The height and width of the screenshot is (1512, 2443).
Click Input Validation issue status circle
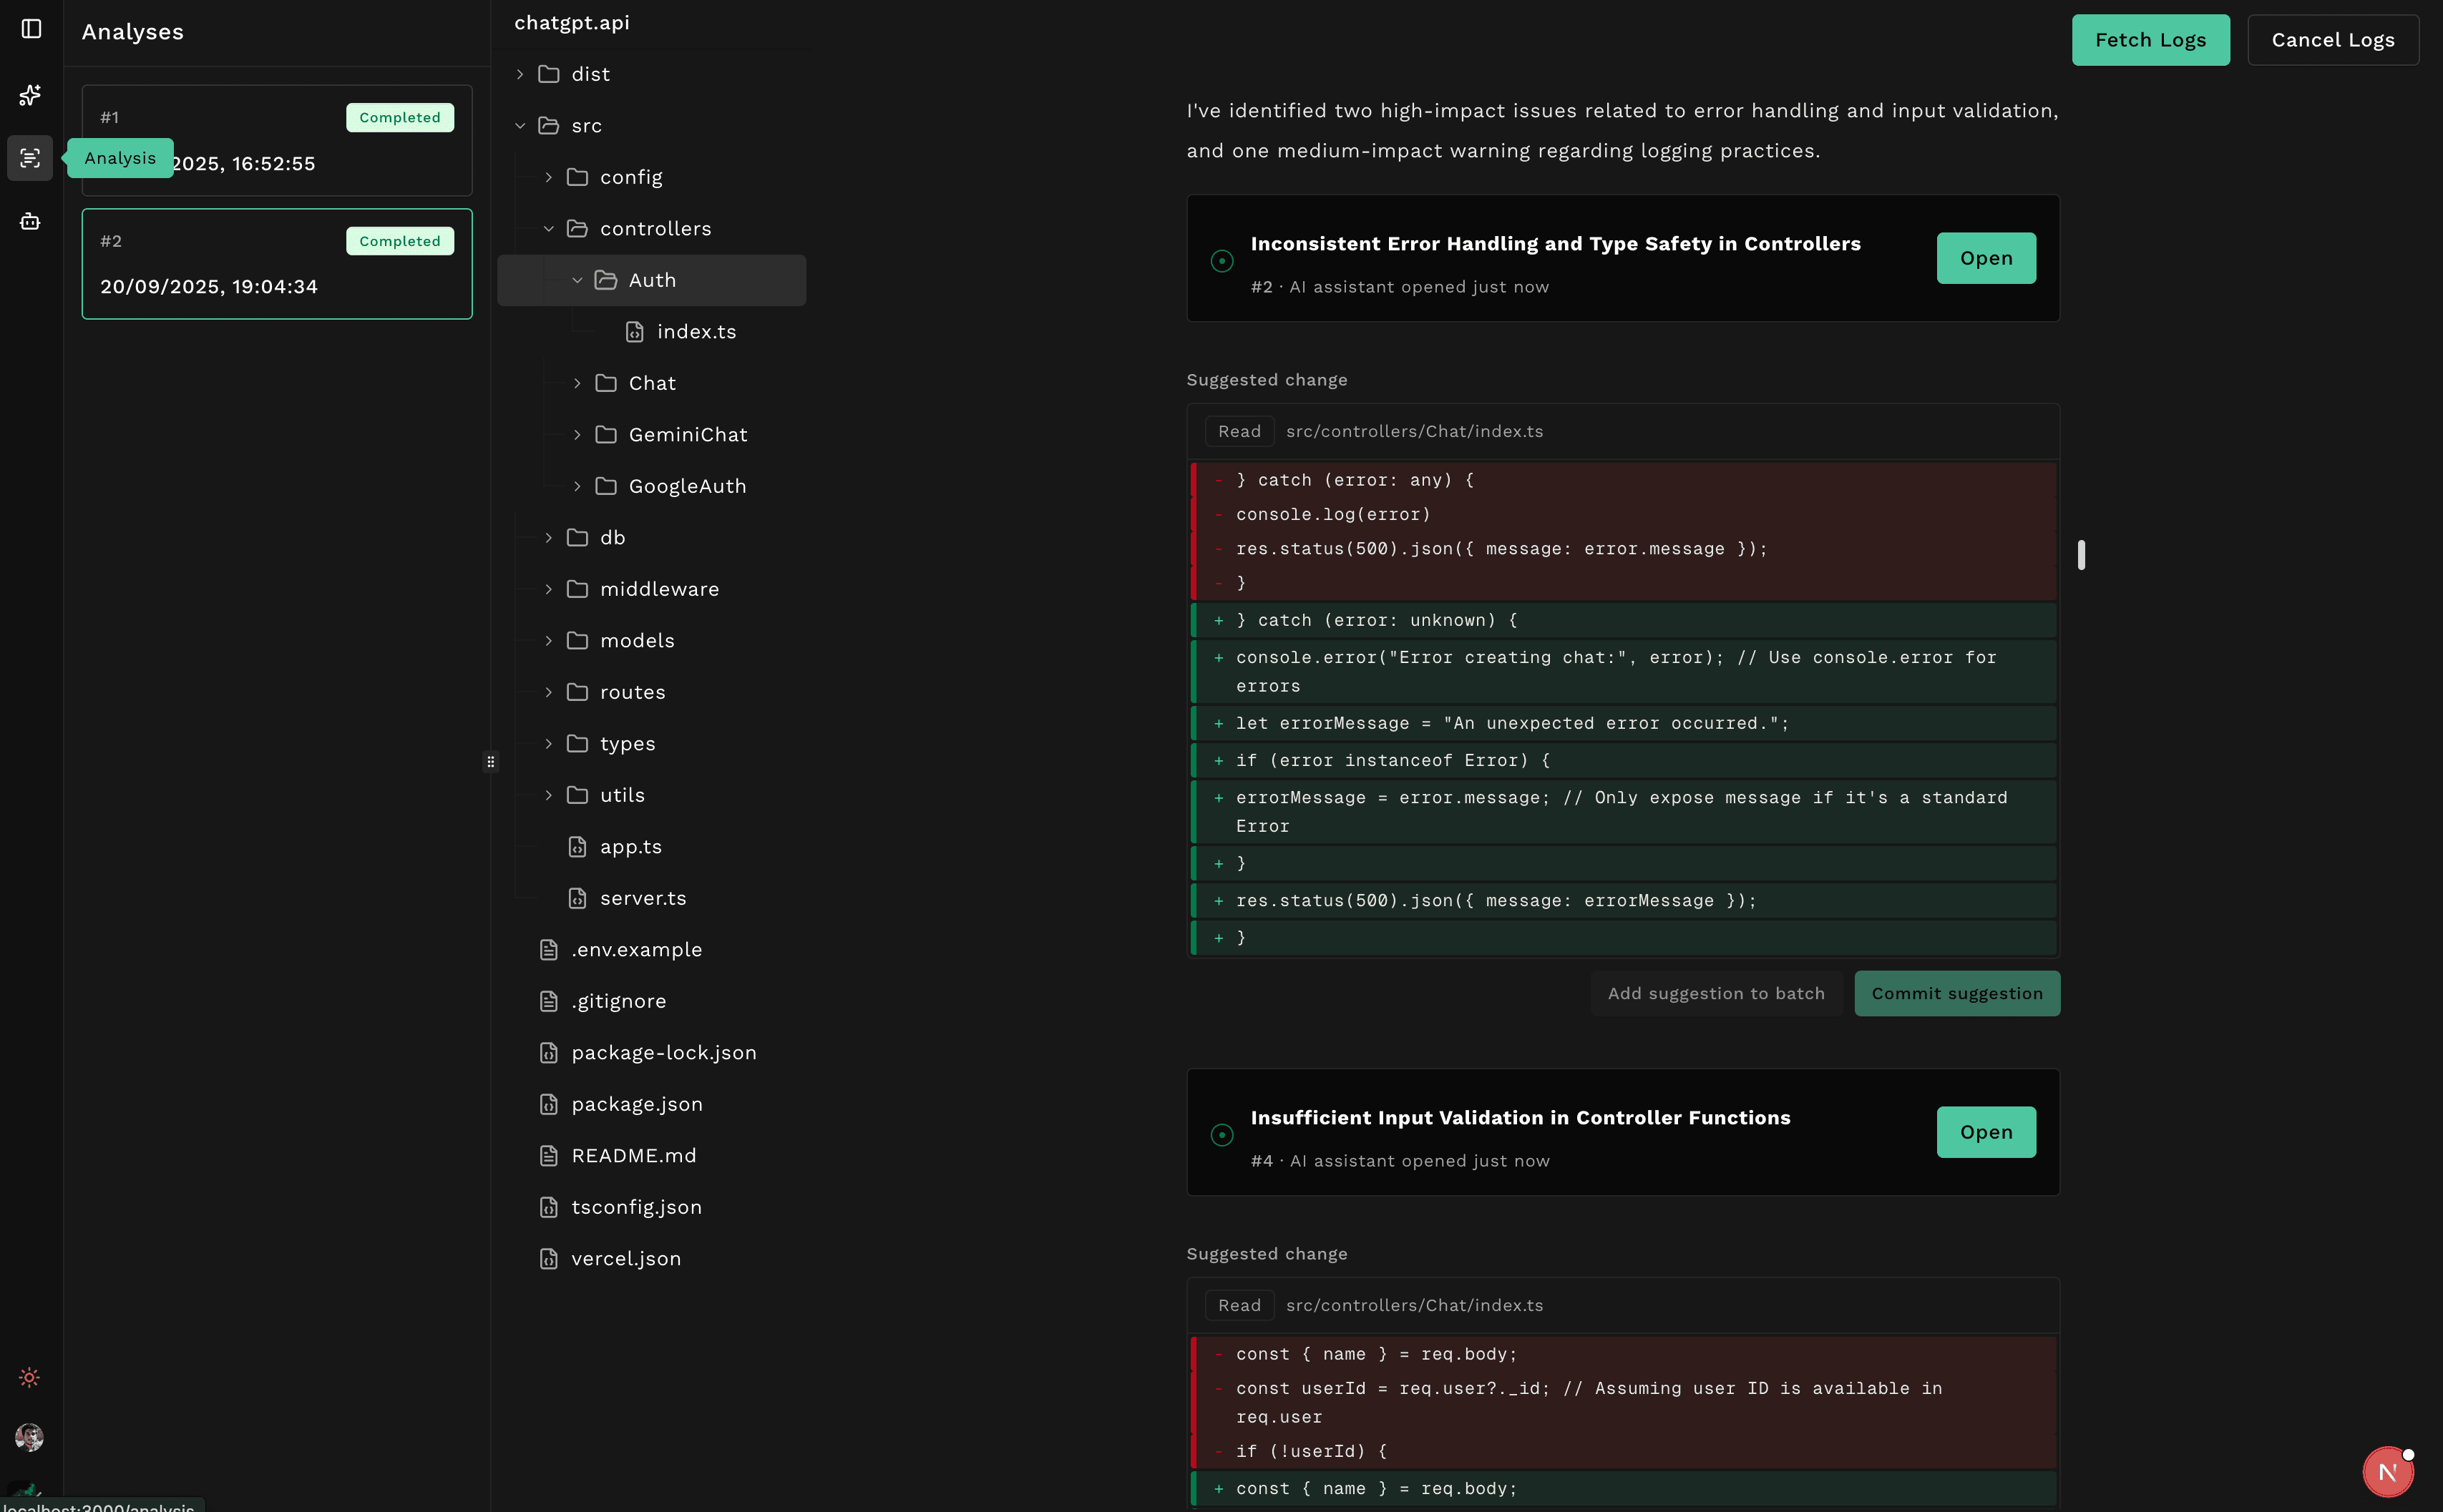pyautogui.click(x=1221, y=1135)
